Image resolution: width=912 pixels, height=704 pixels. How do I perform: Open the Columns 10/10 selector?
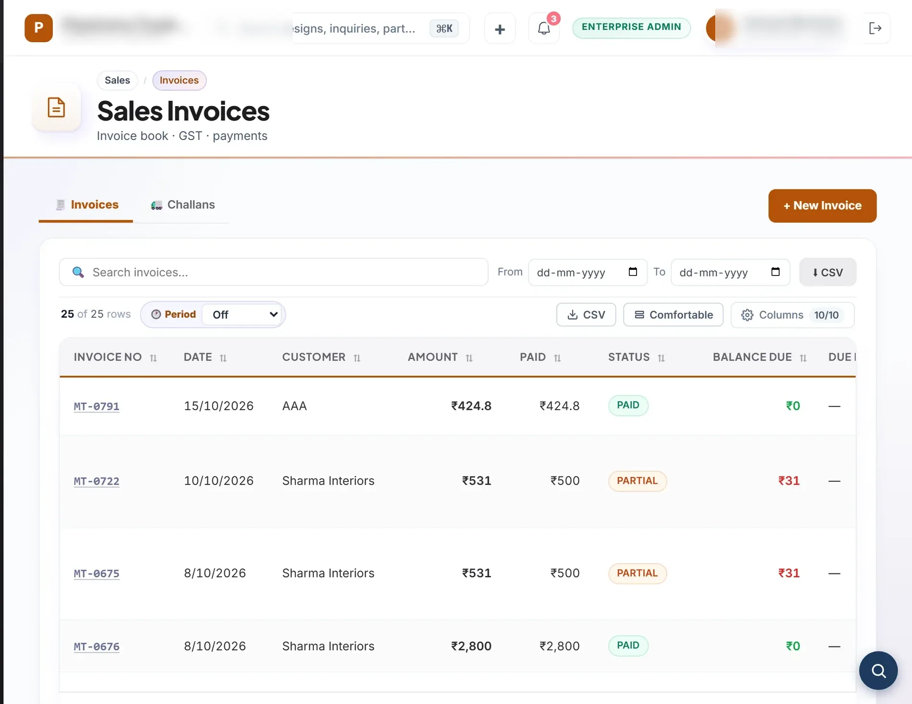point(792,315)
